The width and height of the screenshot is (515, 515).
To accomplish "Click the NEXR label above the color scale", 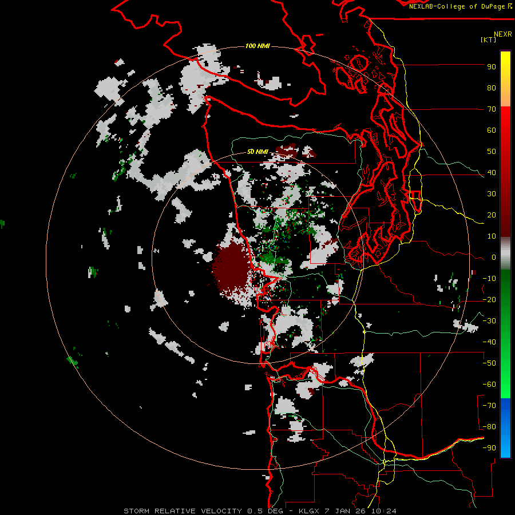I will tap(503, 34).
